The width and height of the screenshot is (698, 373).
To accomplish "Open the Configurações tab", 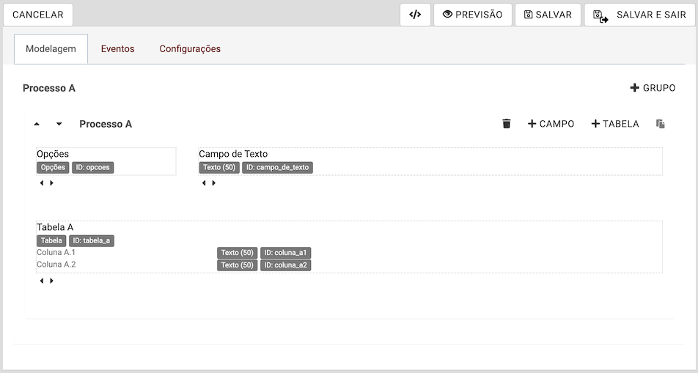I will click(x=190, y=49).
